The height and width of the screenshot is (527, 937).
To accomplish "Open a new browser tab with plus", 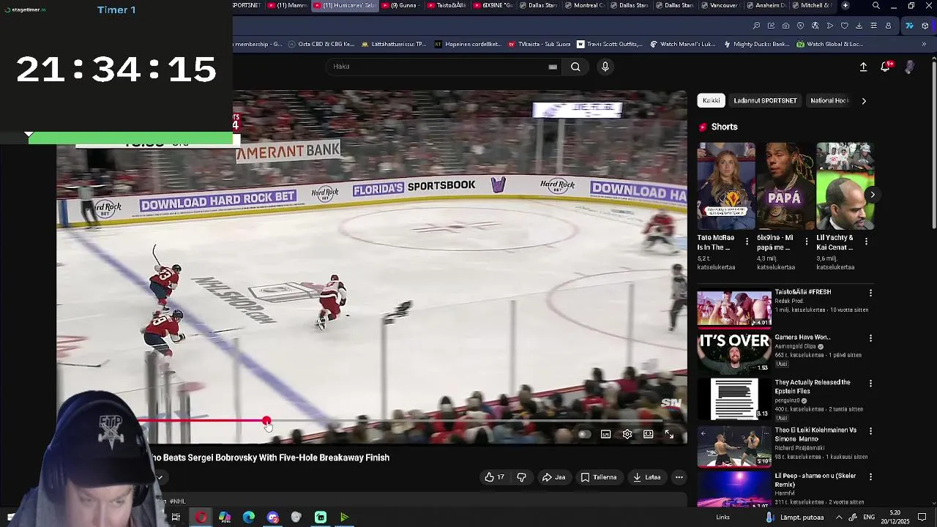I will coord(845,6).
